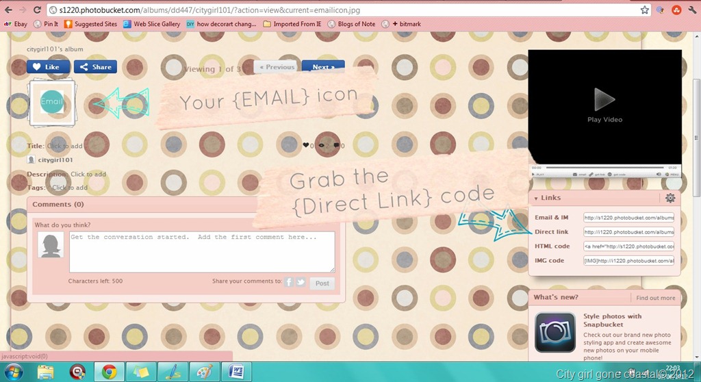
Task: Switch to Chrome in the taskbar
Action: click(109, 372)
